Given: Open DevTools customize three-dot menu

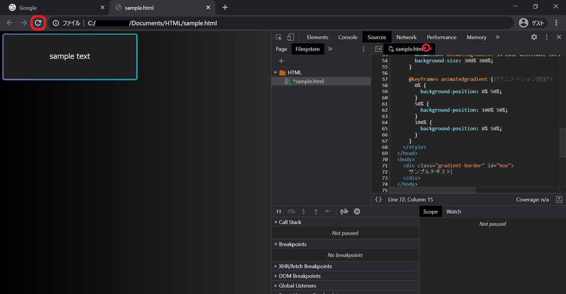Looking at the screenshot, I should 547,37.
